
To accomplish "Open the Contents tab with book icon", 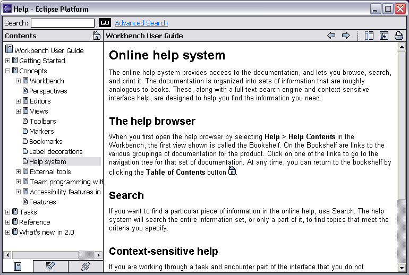I will [18, 267].
